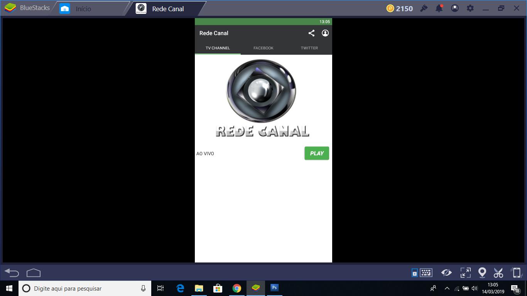Open the Windows Start menu
Screen dimensions: 527x296
point(9,288)
